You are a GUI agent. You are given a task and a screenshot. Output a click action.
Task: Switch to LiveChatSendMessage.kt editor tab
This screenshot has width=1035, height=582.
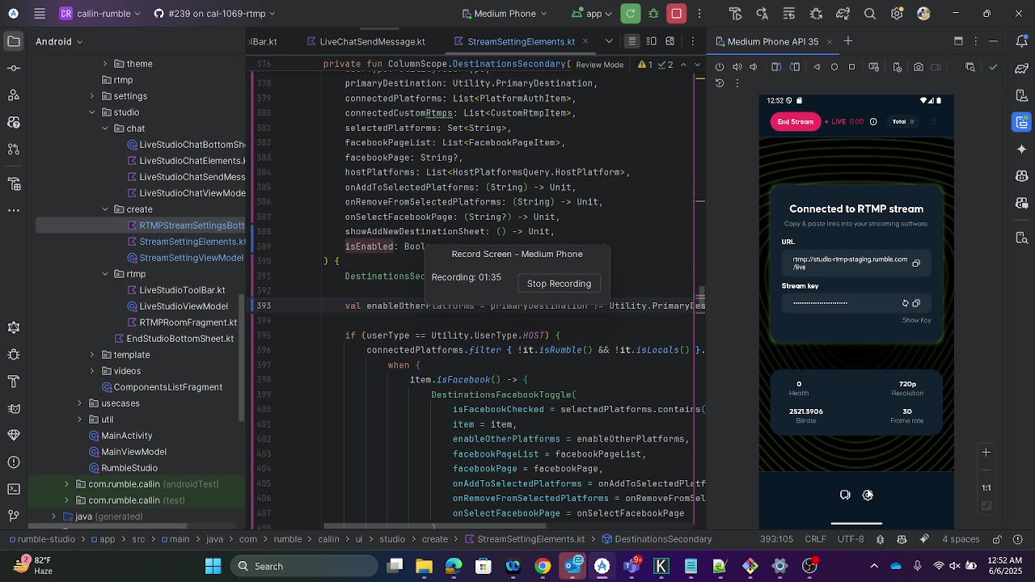tap(372, 41)
